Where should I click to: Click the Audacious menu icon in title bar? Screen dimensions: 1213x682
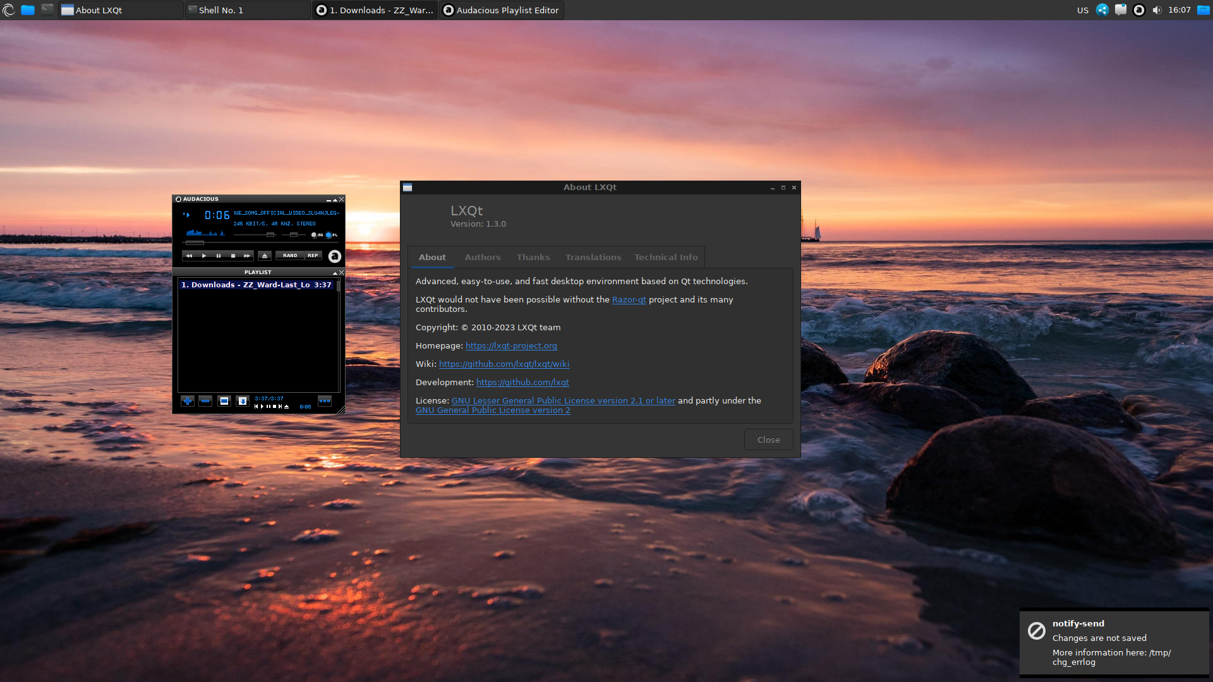click(178, 199)
